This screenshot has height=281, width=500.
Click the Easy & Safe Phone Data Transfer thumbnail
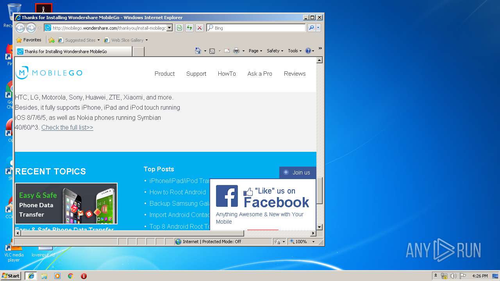(66, 203)
